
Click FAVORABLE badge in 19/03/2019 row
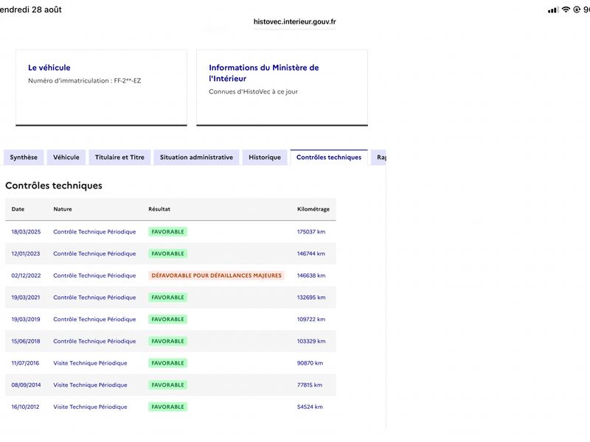(x=168, y=319)
